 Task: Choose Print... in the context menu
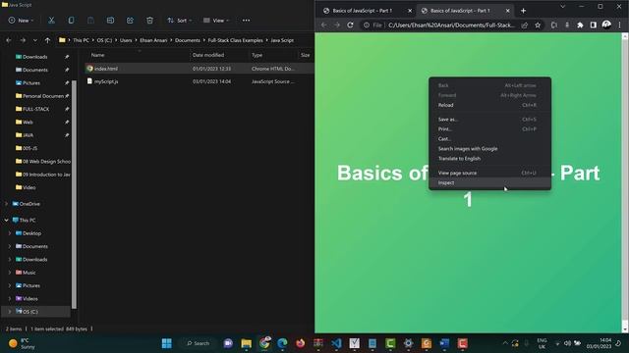tap(489, 129)
